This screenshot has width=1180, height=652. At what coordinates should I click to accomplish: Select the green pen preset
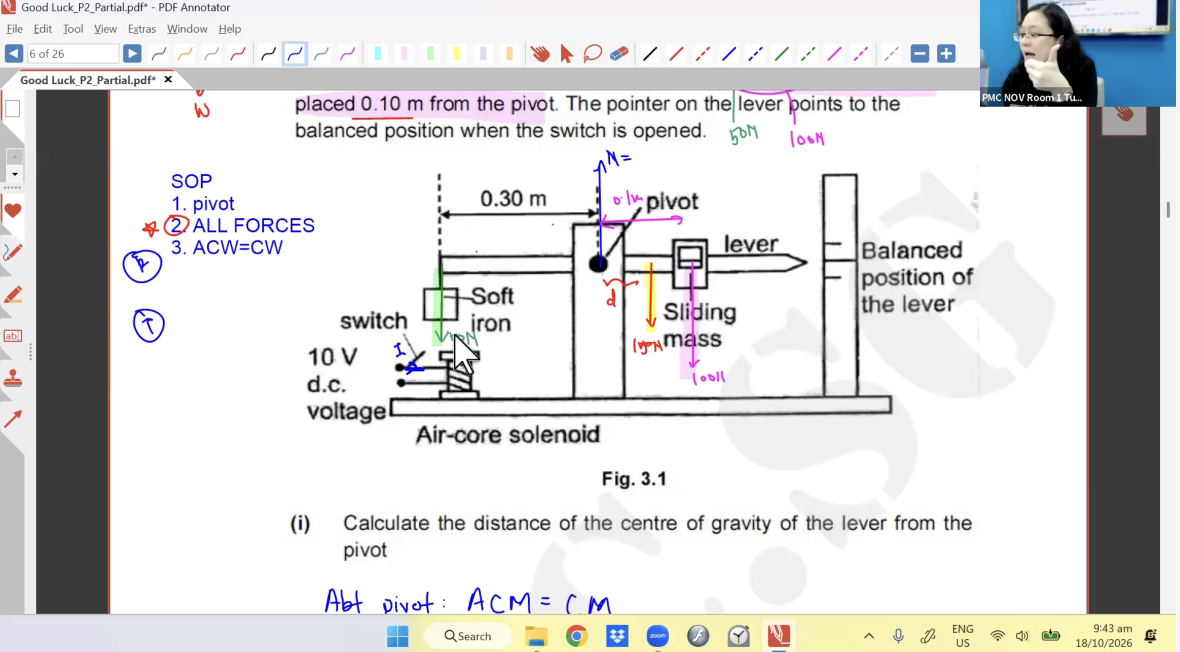tap(321, 53)
